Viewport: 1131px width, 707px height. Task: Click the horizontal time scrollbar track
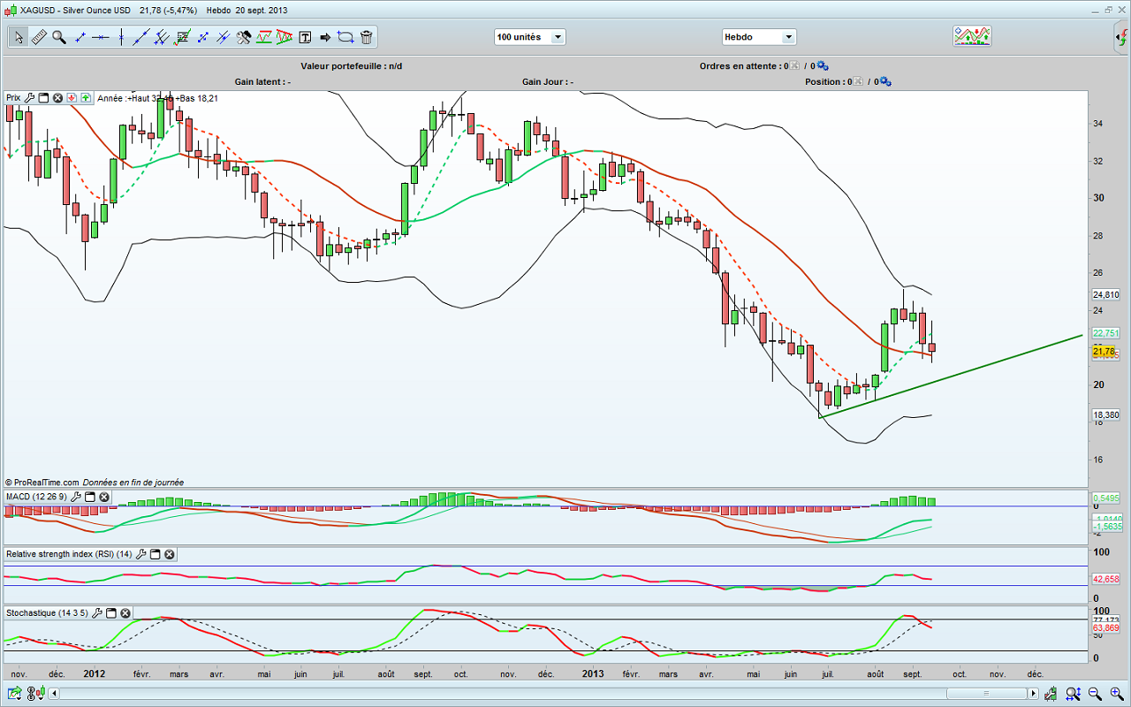tap(530, 694)
